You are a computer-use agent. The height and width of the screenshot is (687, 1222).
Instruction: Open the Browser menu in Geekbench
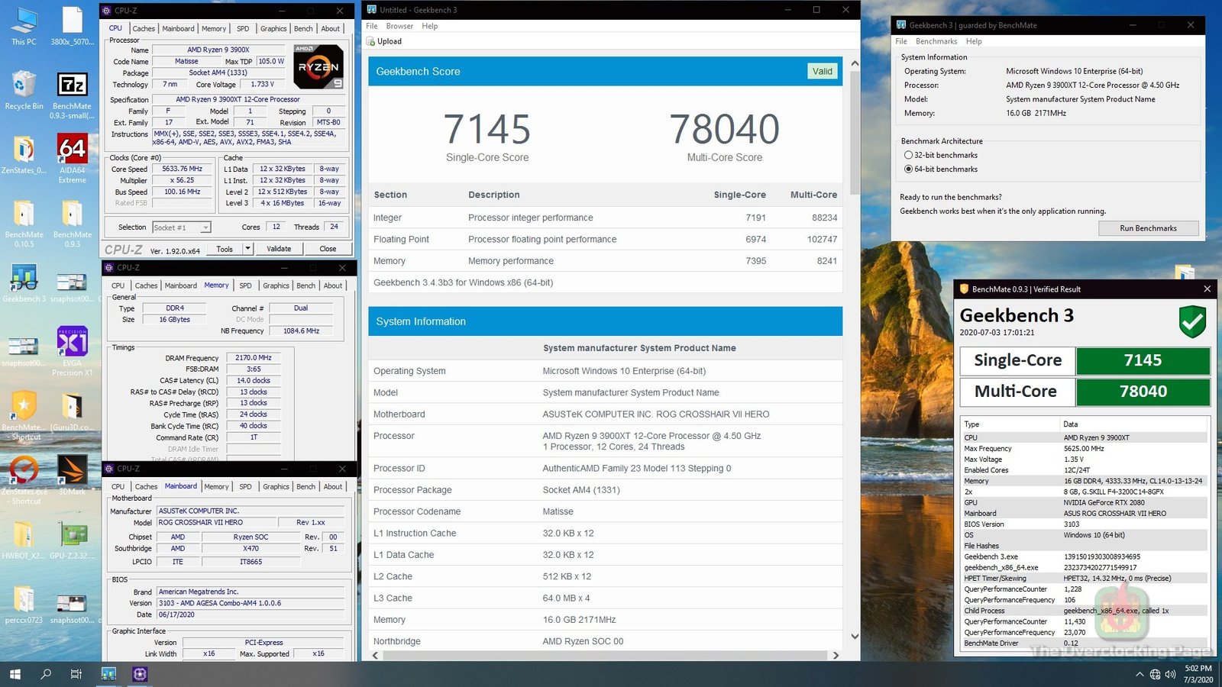(399, 25)
